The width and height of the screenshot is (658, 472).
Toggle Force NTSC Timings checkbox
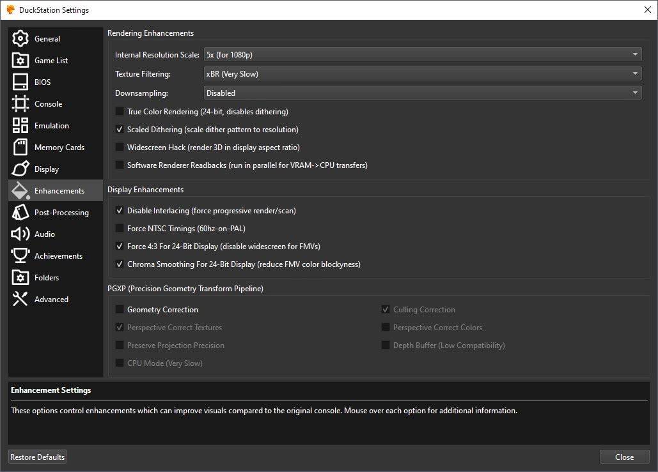click(x=120, y=229)
